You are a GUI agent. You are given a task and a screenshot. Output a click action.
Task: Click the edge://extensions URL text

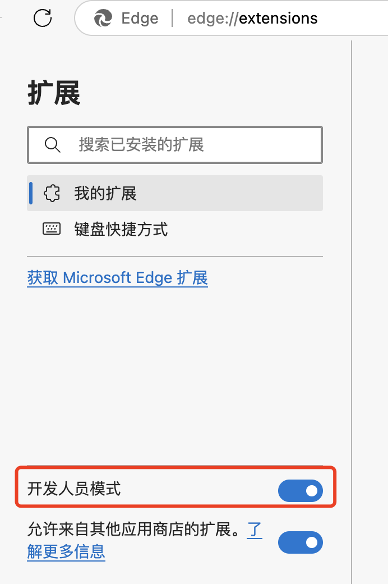click(252, 19)
